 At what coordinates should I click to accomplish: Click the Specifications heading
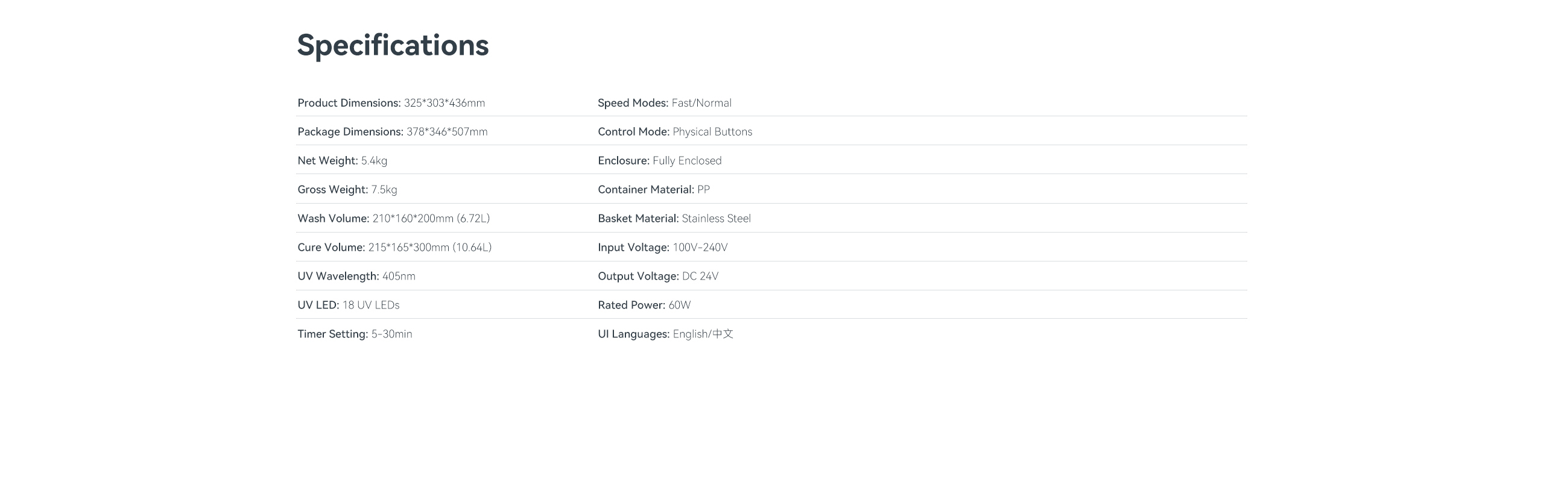[393, 45]
